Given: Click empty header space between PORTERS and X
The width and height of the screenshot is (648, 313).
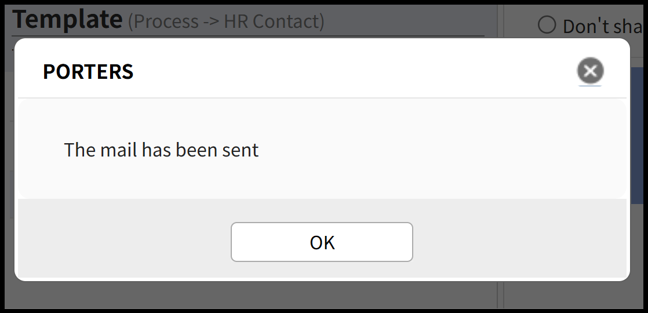Looking at the screenshot, I should 348,72.
